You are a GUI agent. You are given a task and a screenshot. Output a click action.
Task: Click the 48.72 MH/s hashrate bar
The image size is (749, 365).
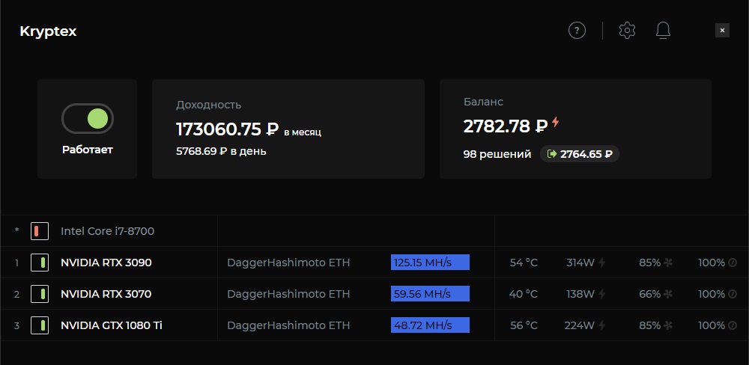tap(430, 325)
